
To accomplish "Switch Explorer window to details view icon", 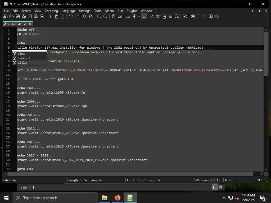I will [214, 187].
